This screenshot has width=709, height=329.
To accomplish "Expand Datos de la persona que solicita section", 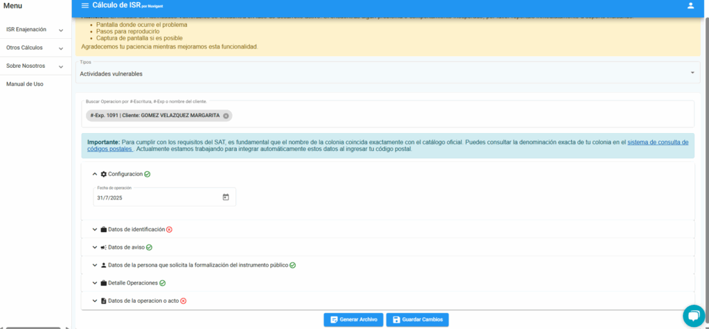I will (x=95, y=265).
